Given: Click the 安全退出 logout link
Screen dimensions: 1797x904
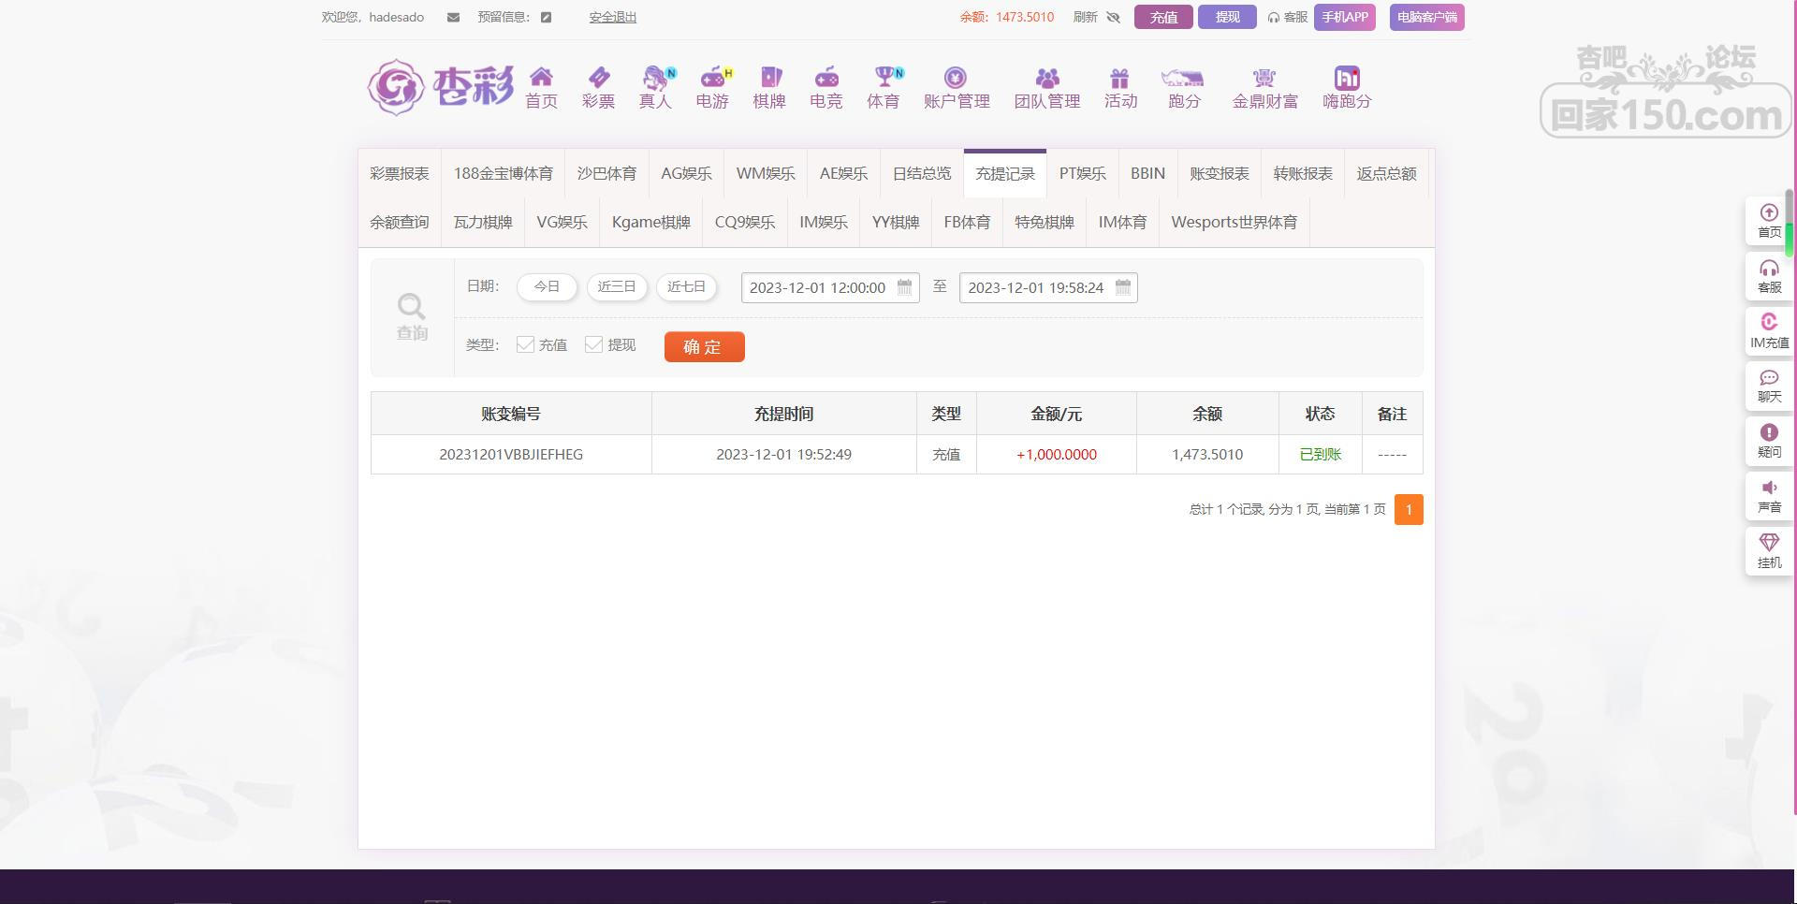Looking at the screenshot, I should 612,17.
